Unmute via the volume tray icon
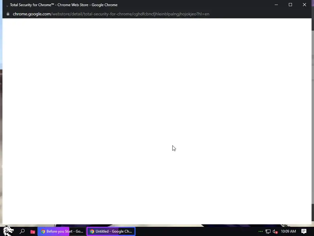The width and height of the screenshot is (314, 236). 275,232
